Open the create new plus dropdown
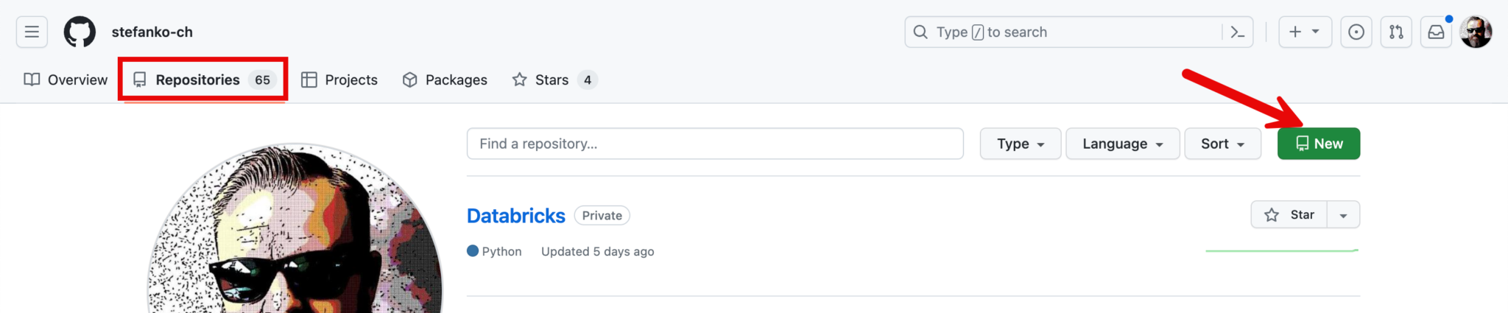 click(1304, 32)
